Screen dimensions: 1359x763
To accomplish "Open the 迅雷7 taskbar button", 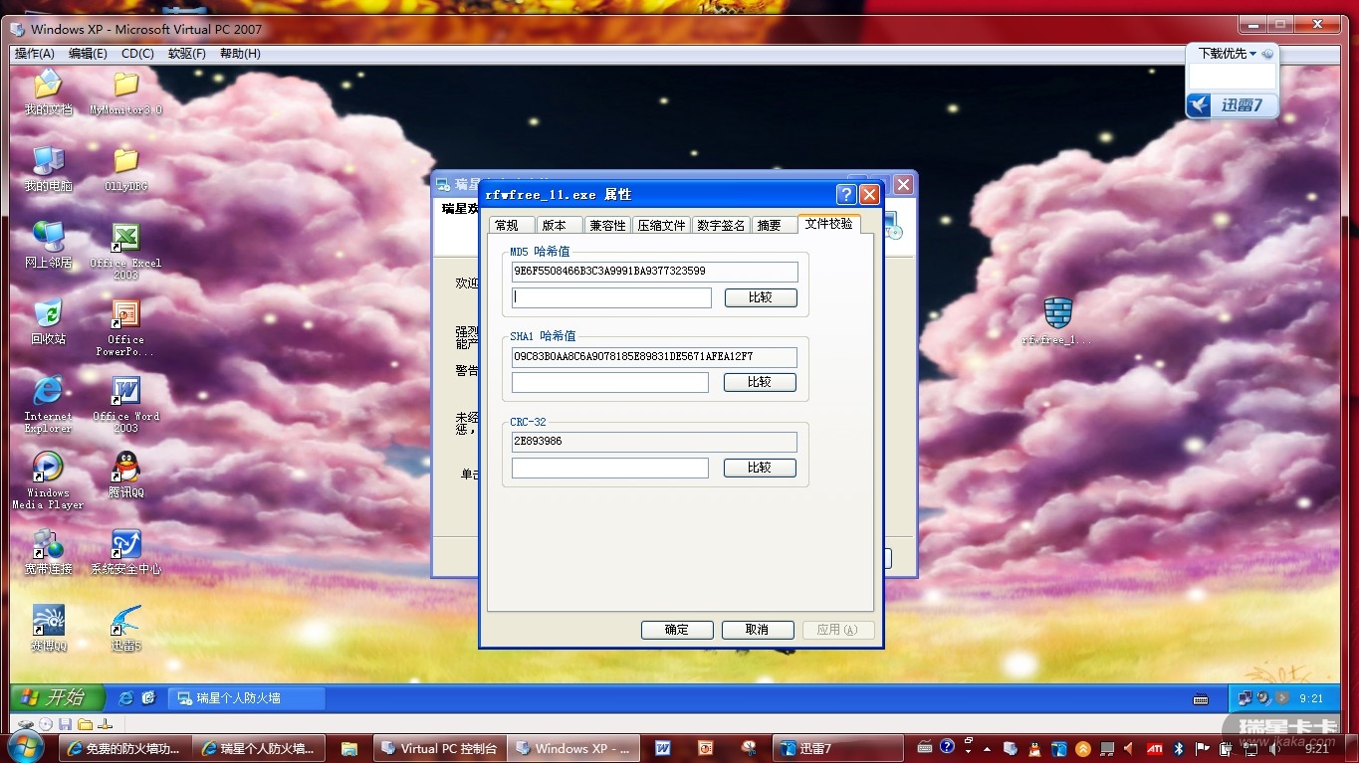I will pos(837,748).
